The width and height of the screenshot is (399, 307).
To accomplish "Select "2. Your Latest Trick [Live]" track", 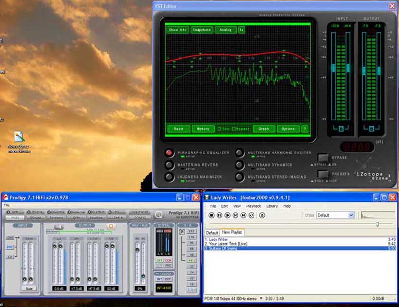I will coord(300,244).
